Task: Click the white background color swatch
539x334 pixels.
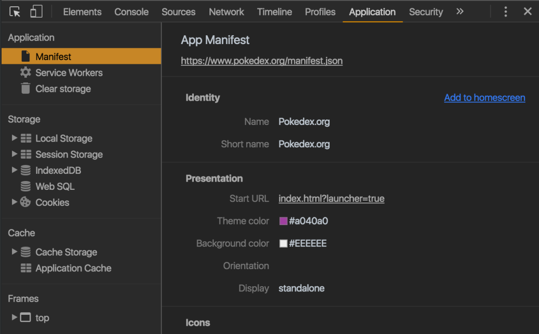Action: (x=283, y=244)
